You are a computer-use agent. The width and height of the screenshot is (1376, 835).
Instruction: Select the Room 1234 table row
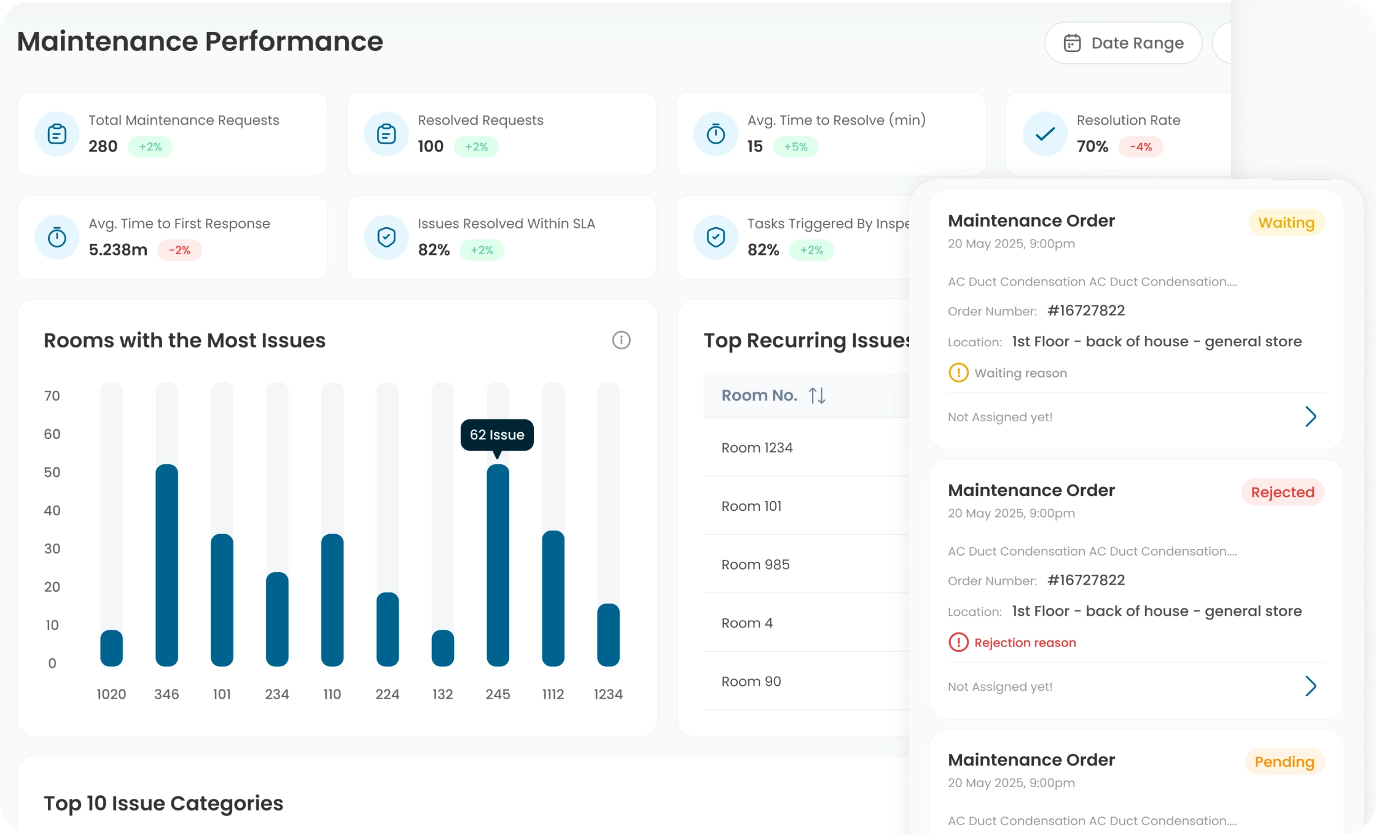[x=757, y=448]
